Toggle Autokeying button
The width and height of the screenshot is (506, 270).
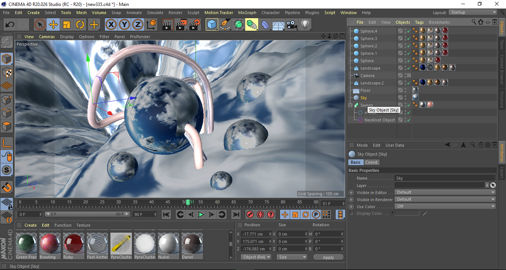(260, 214)
